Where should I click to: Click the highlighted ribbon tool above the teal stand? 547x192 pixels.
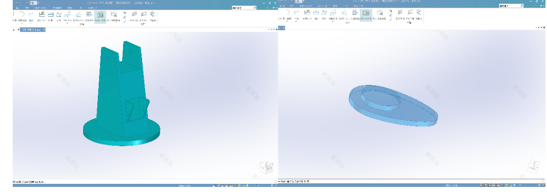pos(100,16)
